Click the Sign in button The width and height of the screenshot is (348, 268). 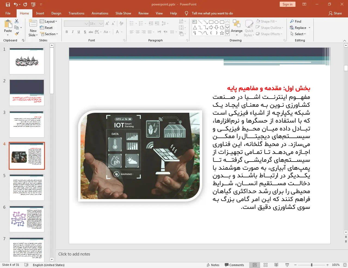[287, 4]
